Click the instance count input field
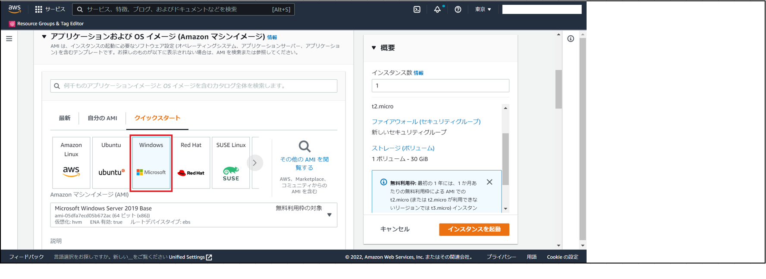 (x=440, y=86)
